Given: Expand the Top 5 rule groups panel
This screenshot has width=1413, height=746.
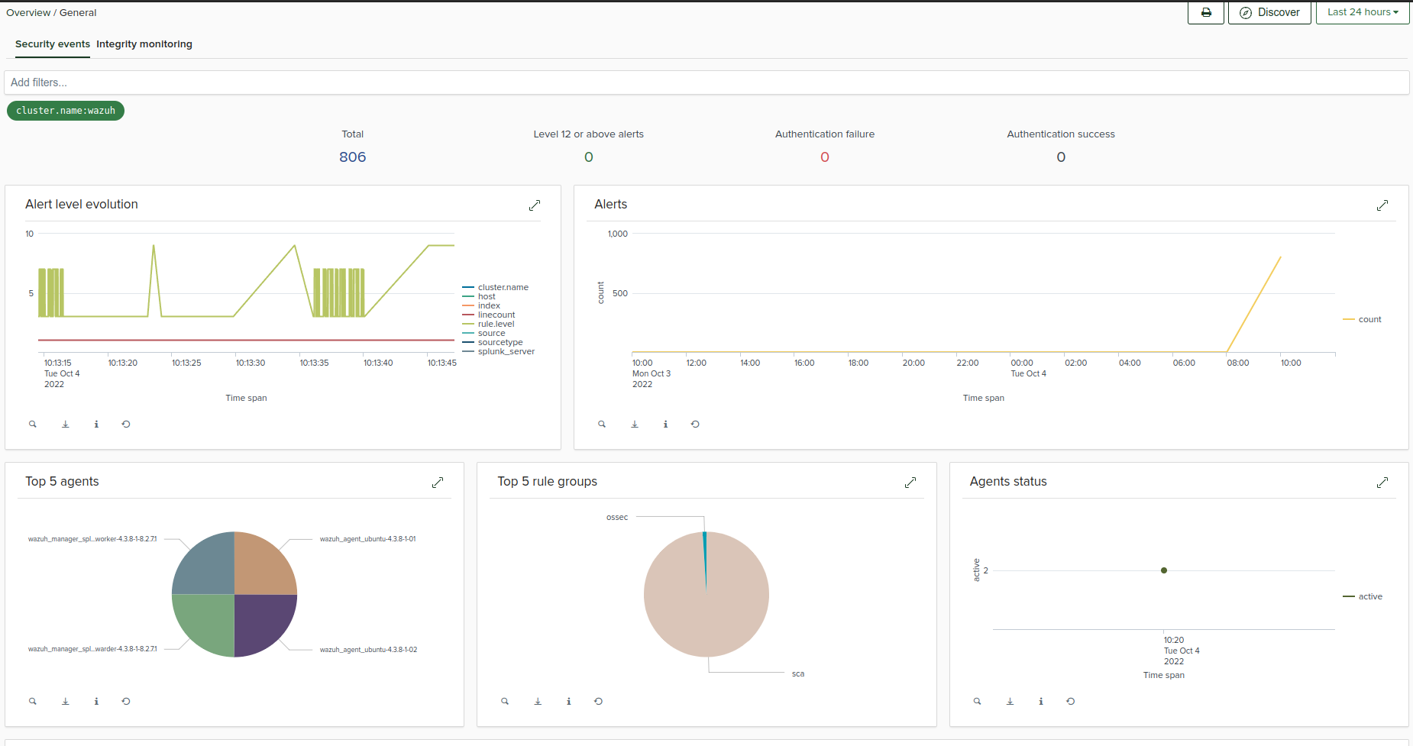Looking at the screenshot, I should click(910, 483).
